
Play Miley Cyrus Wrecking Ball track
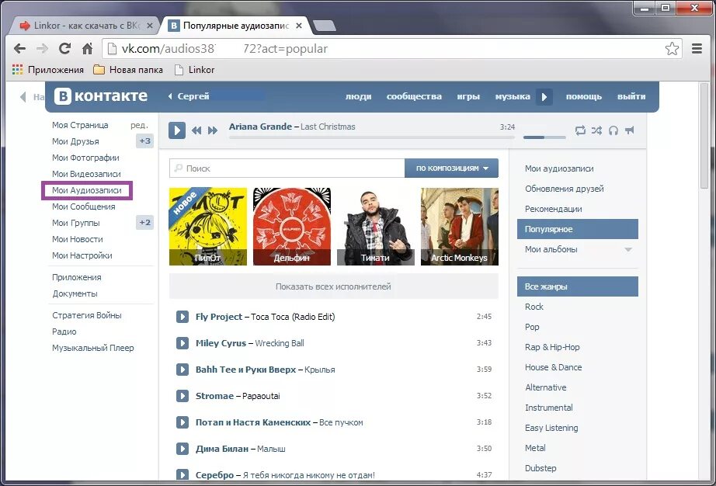182,342
